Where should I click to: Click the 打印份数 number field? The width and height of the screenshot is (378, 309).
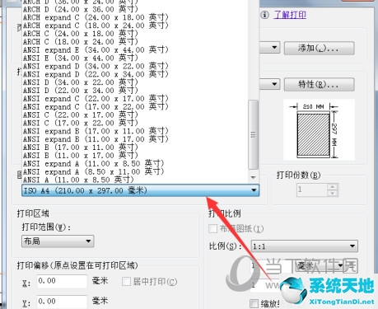[312, 190]
